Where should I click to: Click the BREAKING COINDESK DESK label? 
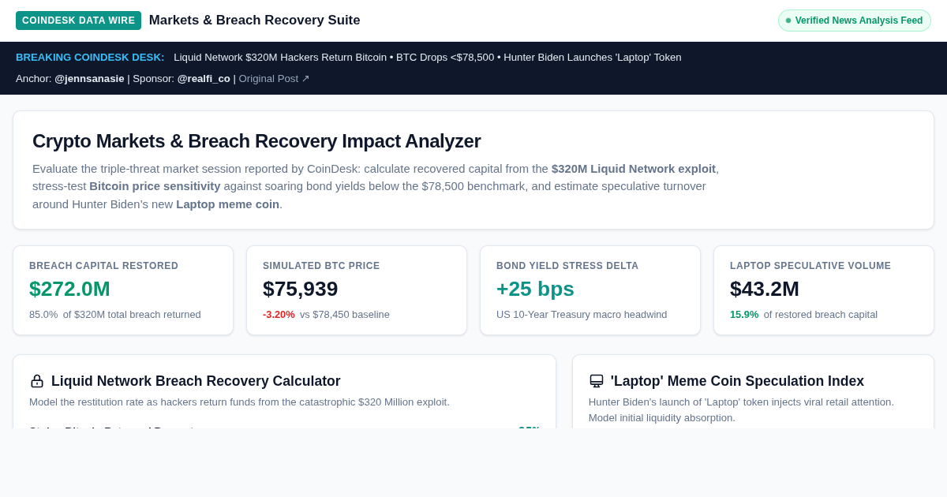(90, 58)
